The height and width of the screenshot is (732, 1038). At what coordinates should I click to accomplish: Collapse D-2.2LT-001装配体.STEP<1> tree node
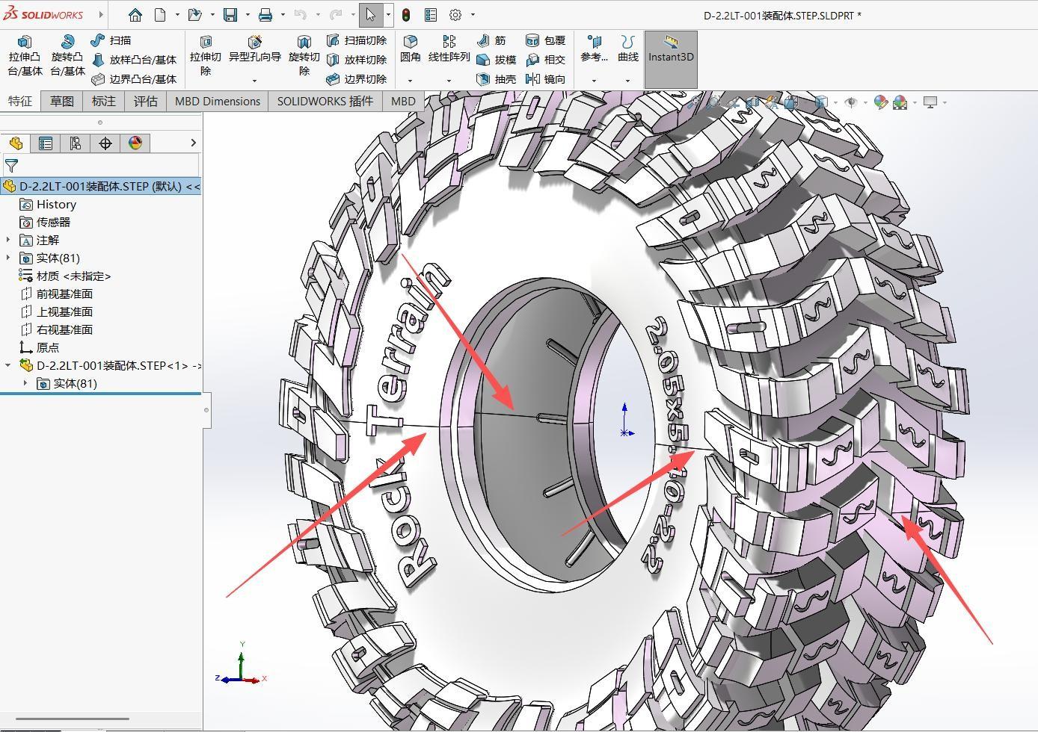pyautogui.click(x=8, y=365)
